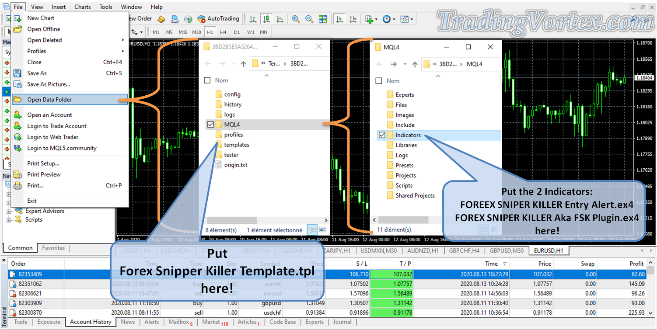This screenshot has height=330, width=657.
Task: Switch to large icons view in 3BD2B5E5A5264 window
Action: click(323, 229)
